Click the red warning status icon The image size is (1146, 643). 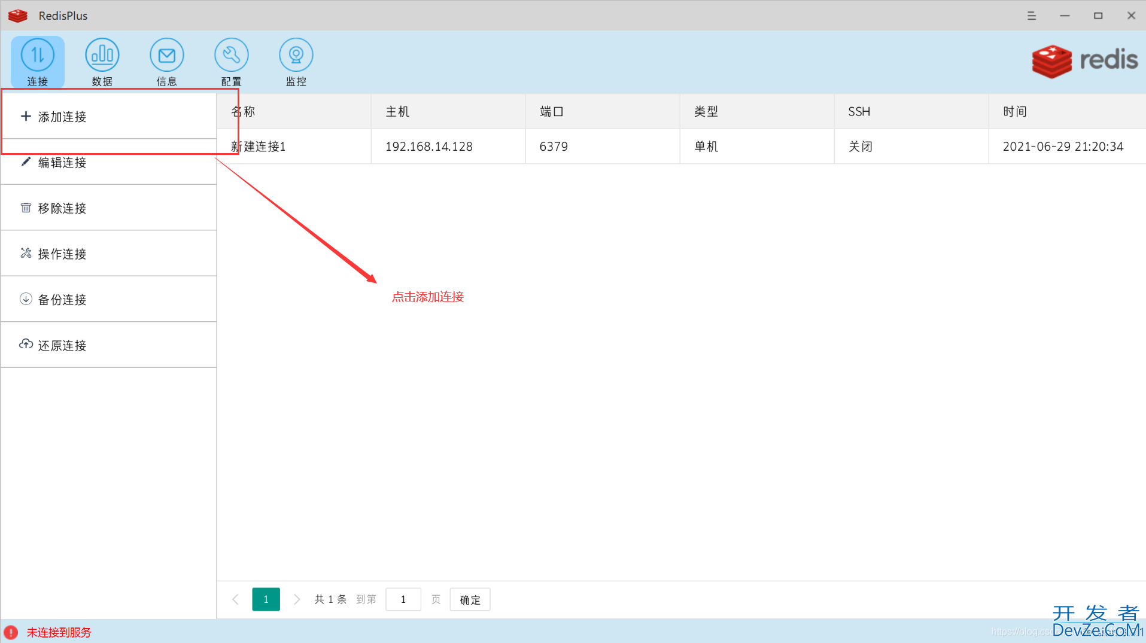11,632
